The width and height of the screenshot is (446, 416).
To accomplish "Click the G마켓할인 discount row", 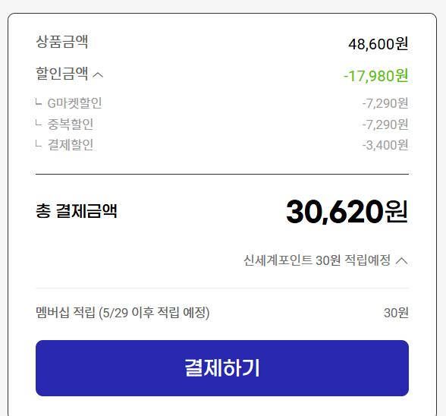I will 222,103.
